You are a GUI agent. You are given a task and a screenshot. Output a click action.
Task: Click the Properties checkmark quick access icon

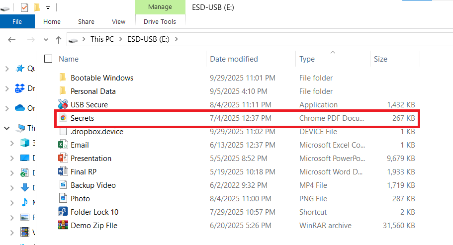pyautogui.click(x=24, y=7)
